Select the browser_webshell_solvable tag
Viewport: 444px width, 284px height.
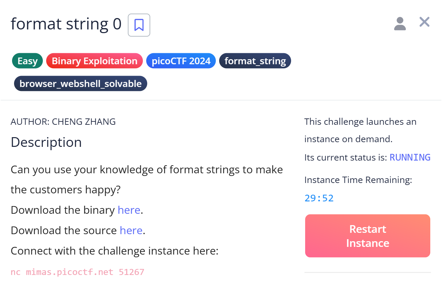[81, 84]
